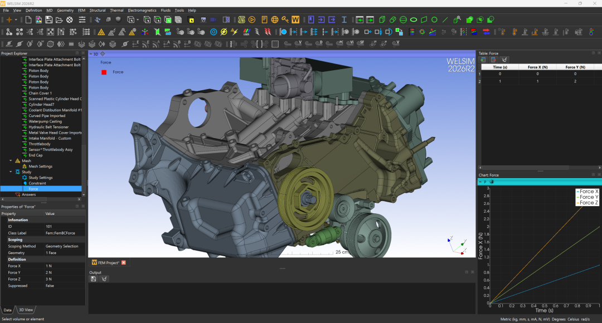Viewport: 602px width, 323px height.
Task: Close the FEM Project tab
Action: [x=124, y=263]
